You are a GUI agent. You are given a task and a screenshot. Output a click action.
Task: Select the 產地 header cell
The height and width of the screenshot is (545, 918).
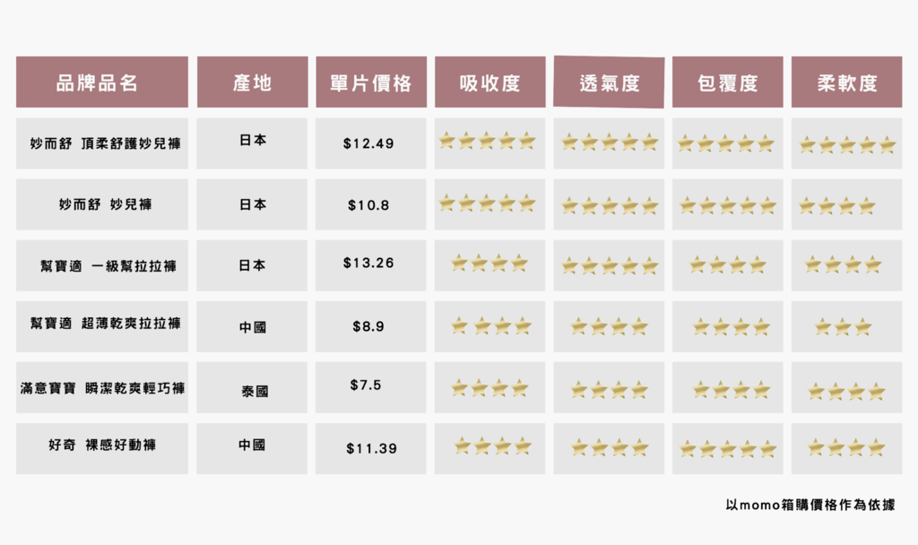pyautogui.click(x=252, y=82)
